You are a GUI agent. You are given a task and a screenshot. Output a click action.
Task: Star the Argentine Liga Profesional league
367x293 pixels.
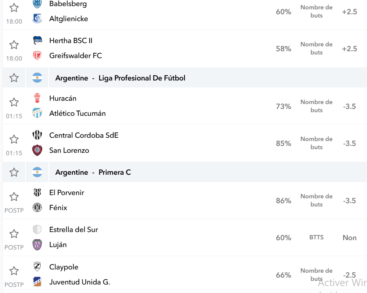(x=14, y=78)
